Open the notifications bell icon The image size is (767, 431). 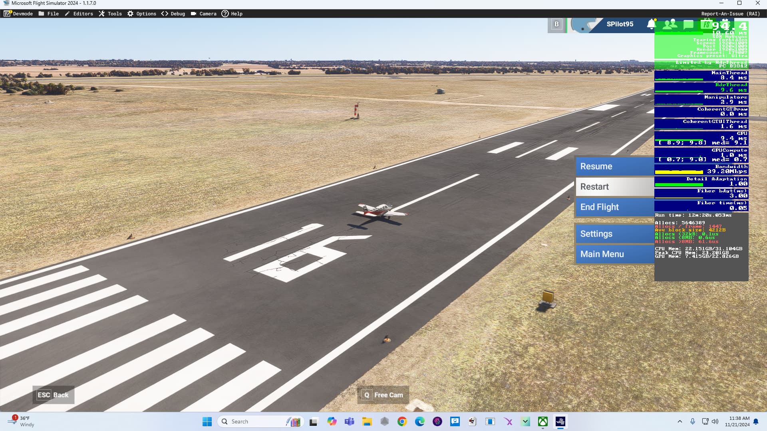(651, 24)
